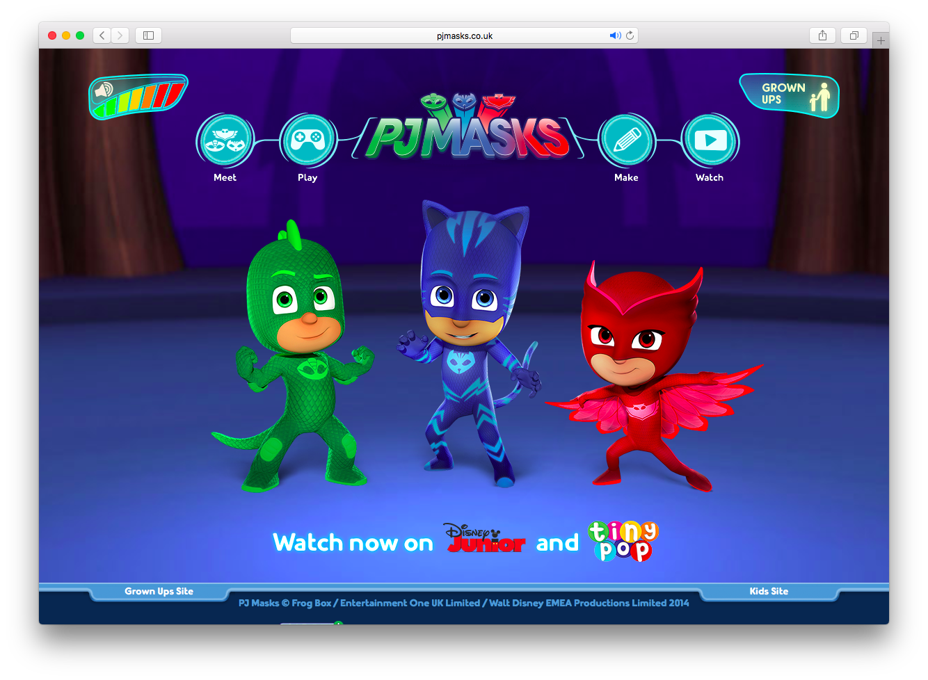This screenshot has height=680, width=928.
Task: Mute tab audio in address bar
Action: click(614, 35)
